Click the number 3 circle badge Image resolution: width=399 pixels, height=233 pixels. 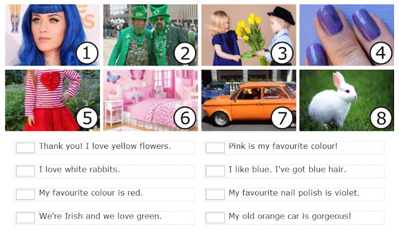click(x=282, y=53)
